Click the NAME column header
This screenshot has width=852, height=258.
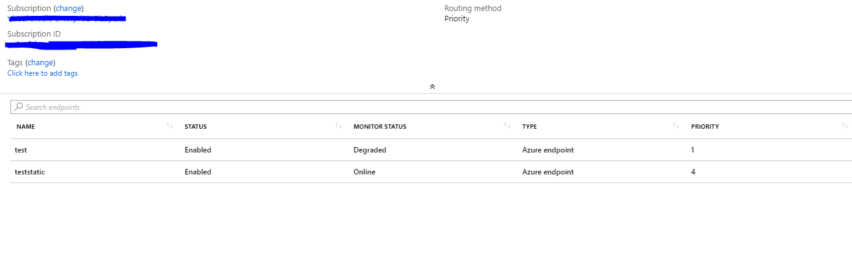pyautogui.click(x=26, y=127)
